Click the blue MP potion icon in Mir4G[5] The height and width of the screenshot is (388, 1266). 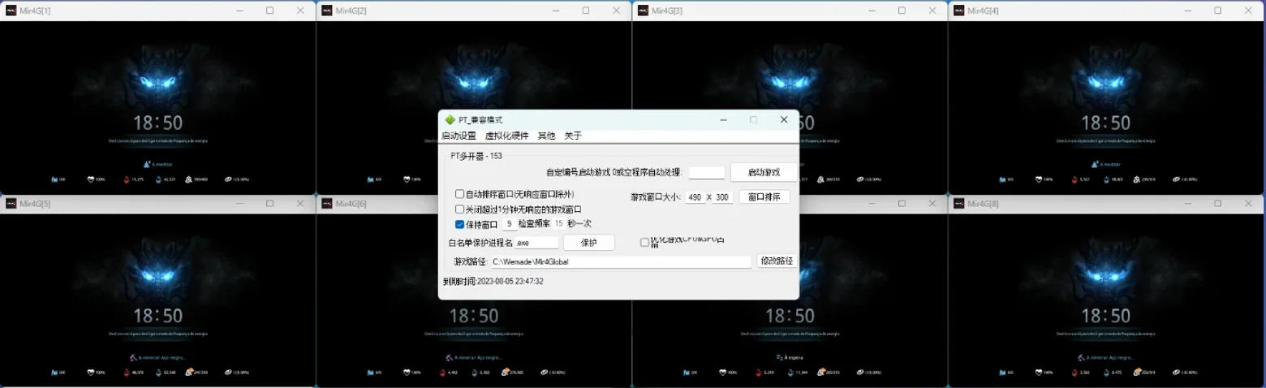(x=158, y=373)
